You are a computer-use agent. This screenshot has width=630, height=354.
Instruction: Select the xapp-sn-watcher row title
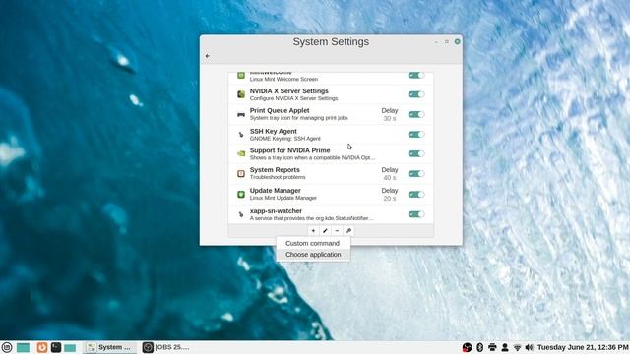click(276, 211)
